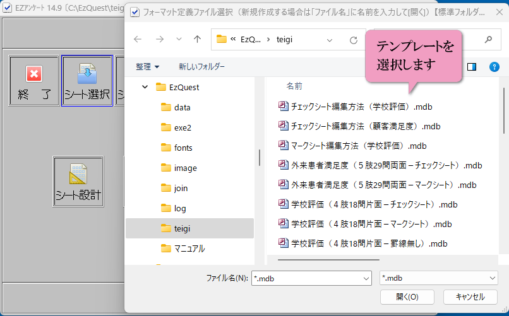
Task: Click the folder icon in the address bar
Action: pos(222,39)
